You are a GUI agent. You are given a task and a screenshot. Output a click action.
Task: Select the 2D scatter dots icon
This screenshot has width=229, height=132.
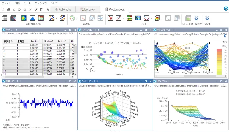coord(52,18)
